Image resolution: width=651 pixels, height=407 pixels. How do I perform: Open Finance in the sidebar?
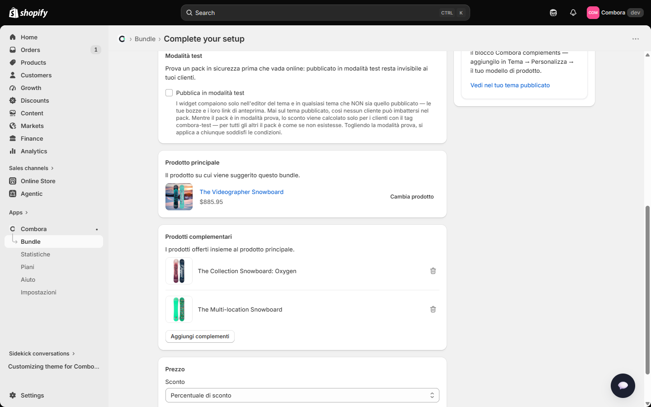54,138
